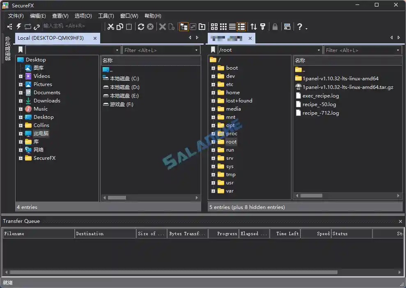Paste files using the clipboard icon
Image resolution: width=406 pixels, height=288 pixels.
pyautogui.click(x=128, y=27)
